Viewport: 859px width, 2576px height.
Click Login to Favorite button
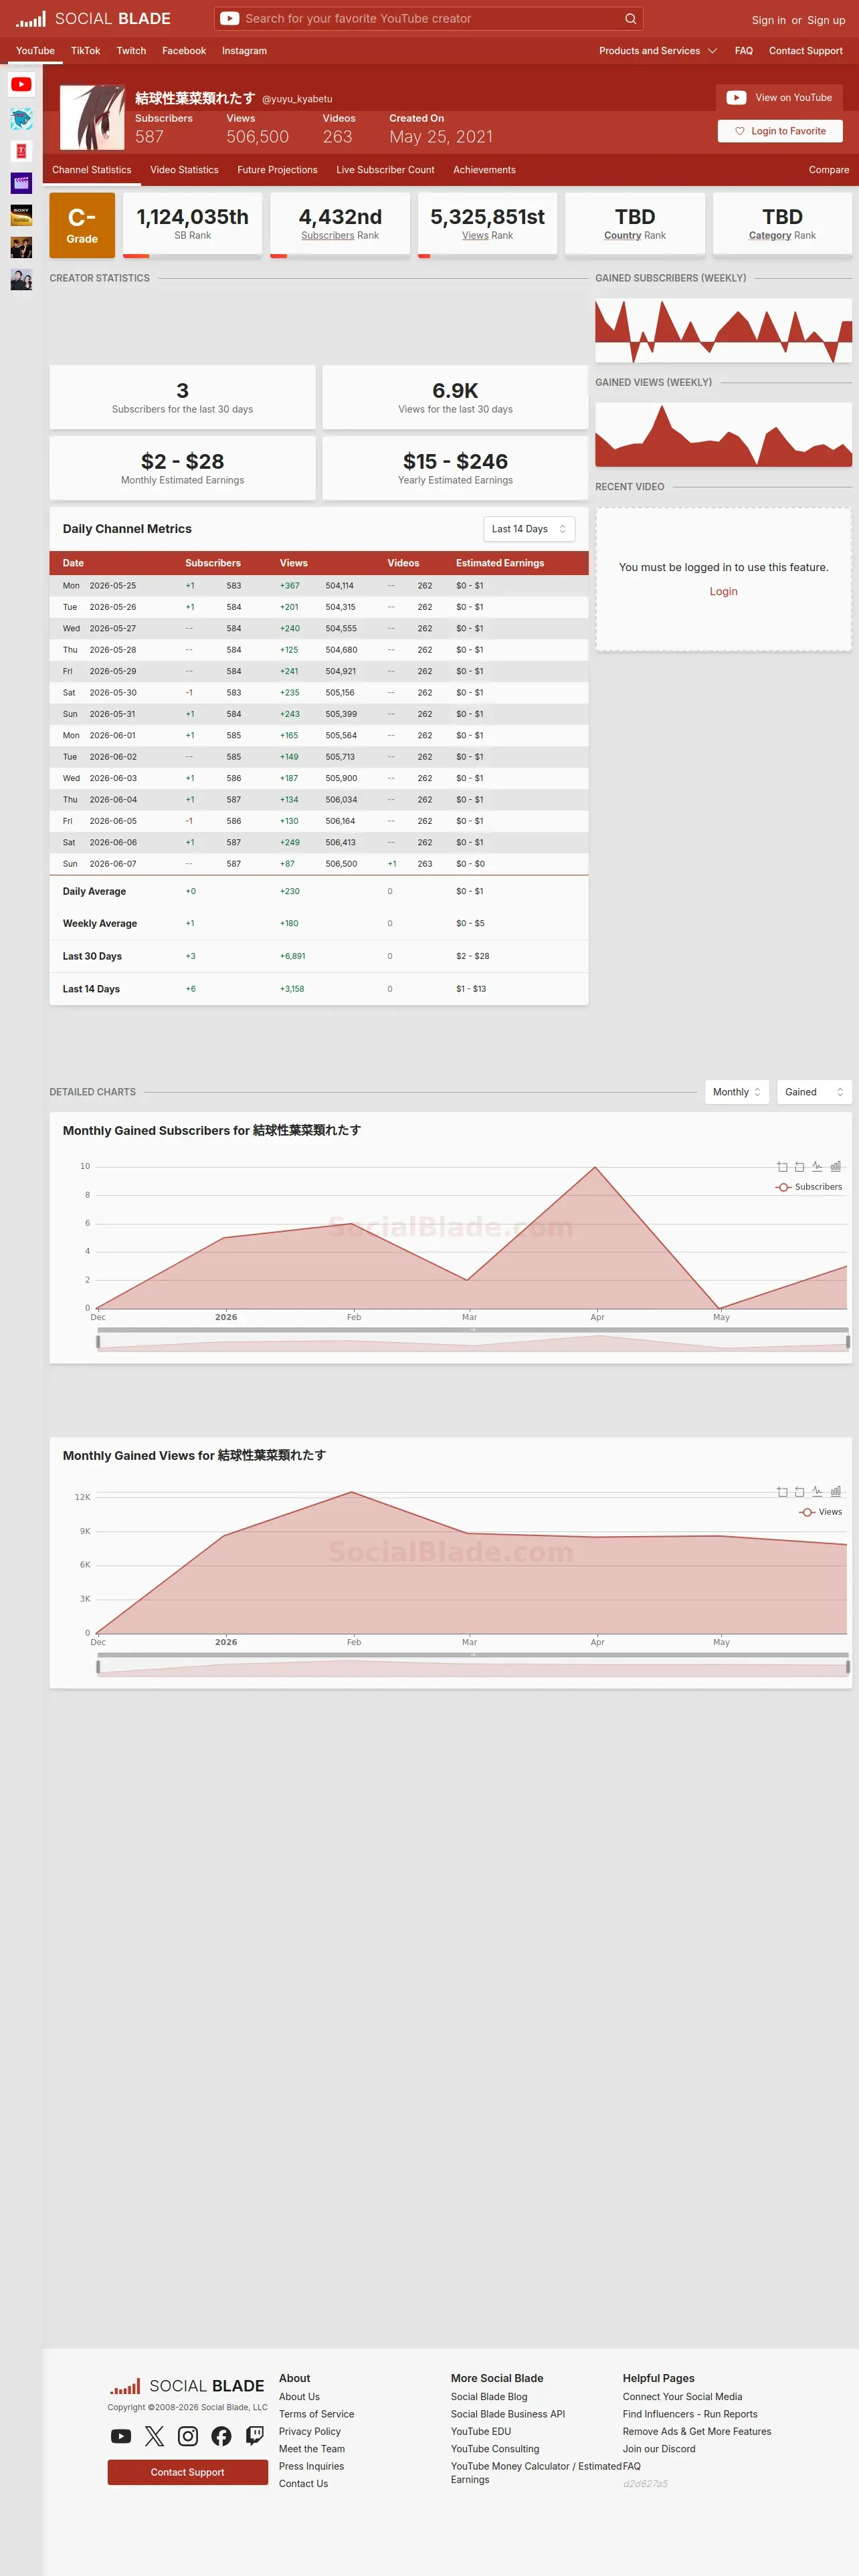pyautogui.click(x=780, y=131)
